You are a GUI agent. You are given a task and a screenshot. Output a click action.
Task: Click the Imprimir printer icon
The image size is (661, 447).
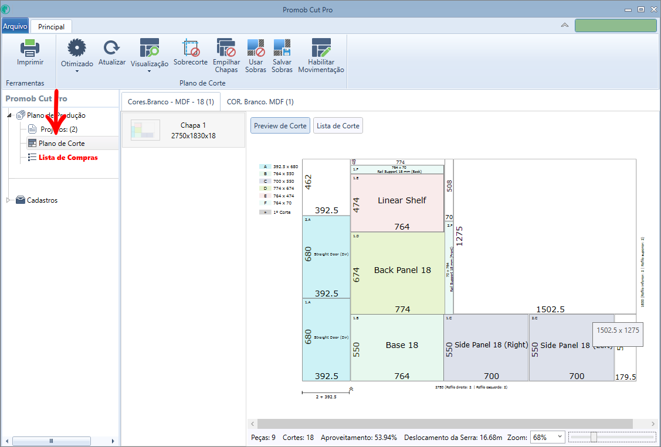click(x=30, y=48)
